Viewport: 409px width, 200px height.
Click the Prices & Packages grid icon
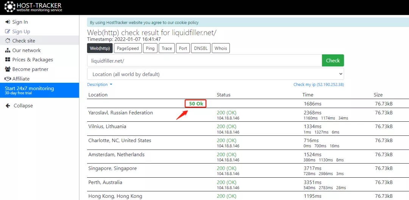(x=8, y=60)
